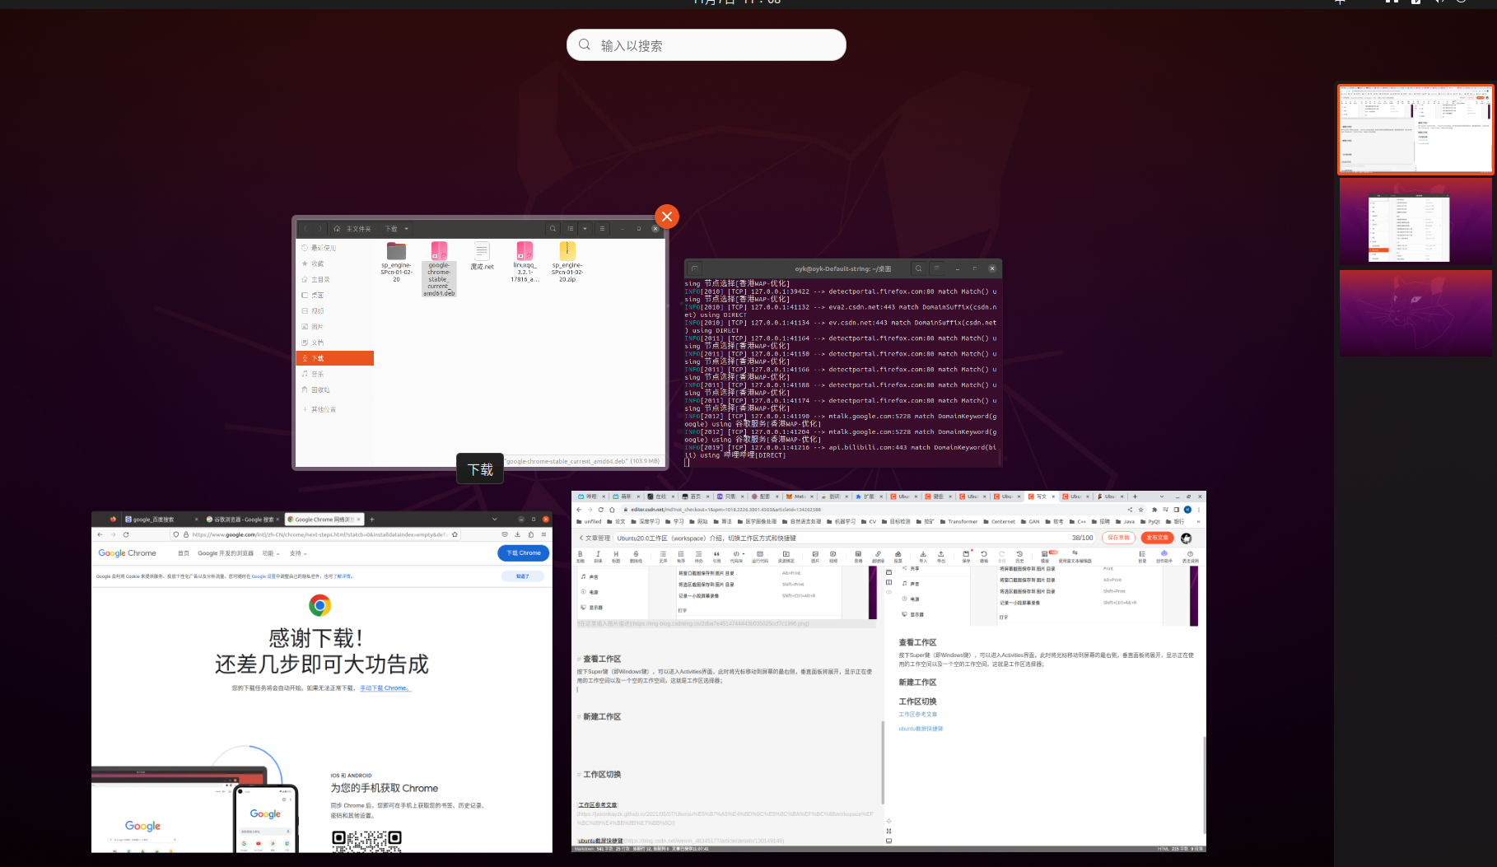
Task: Select sp_engine-SPcn-01-02-20.zip archive icon
Action: pos(567,250)
